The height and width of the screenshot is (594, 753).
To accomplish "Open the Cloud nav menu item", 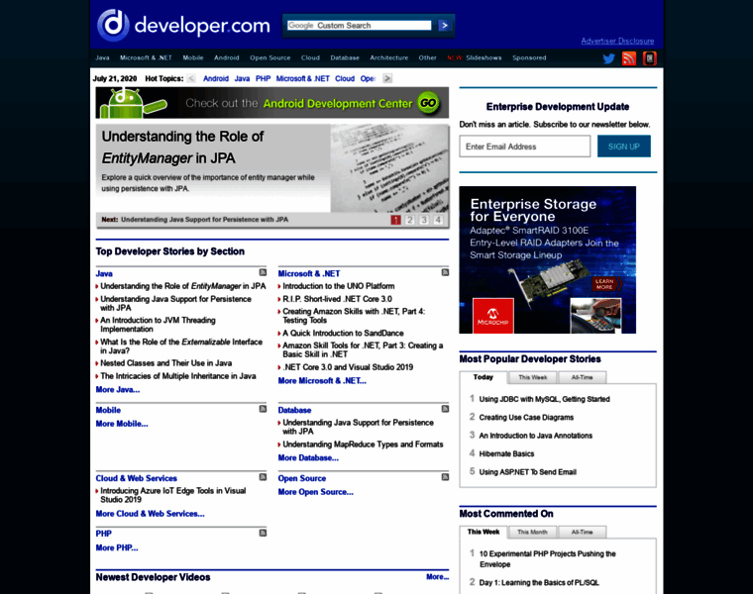I will (310, 57).
